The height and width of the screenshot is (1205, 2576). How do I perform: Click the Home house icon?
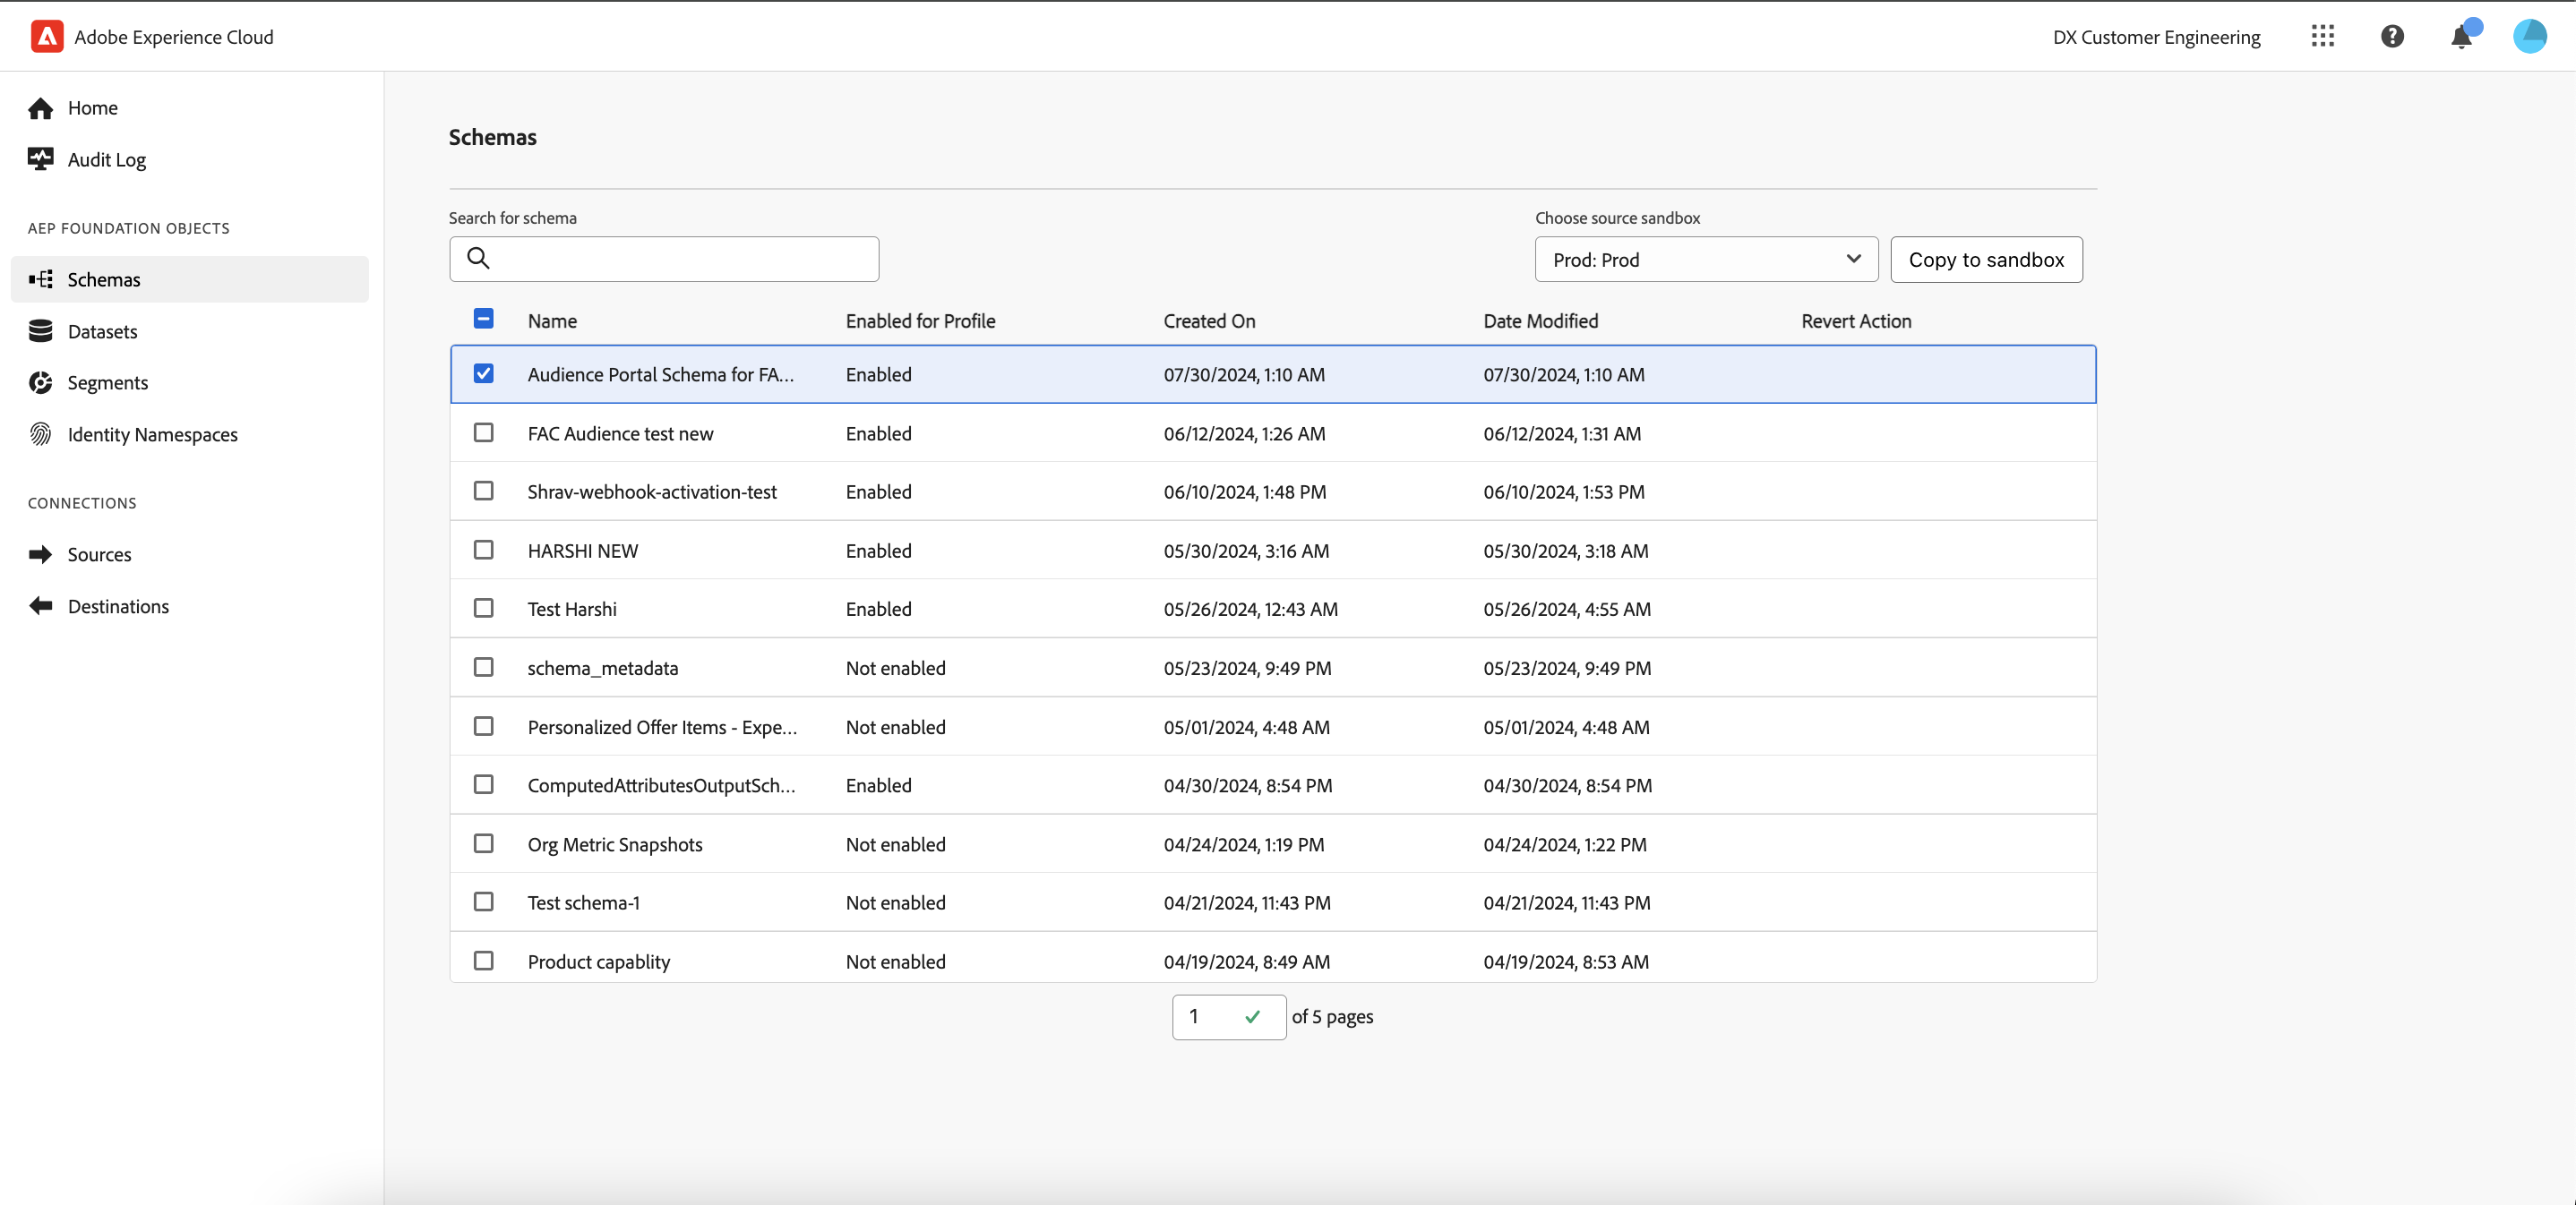pyautogui.click(x=41, y=108)
